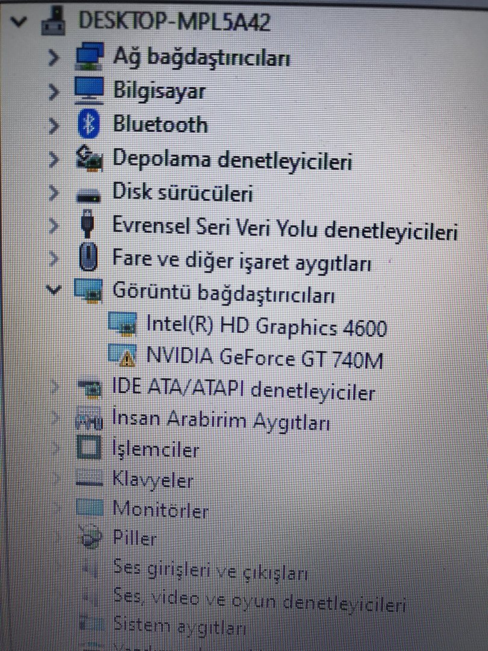The height and width of the screenshot is (651, 488).
Task: Select Depolama denetleyicileri text
Action: 233,159
